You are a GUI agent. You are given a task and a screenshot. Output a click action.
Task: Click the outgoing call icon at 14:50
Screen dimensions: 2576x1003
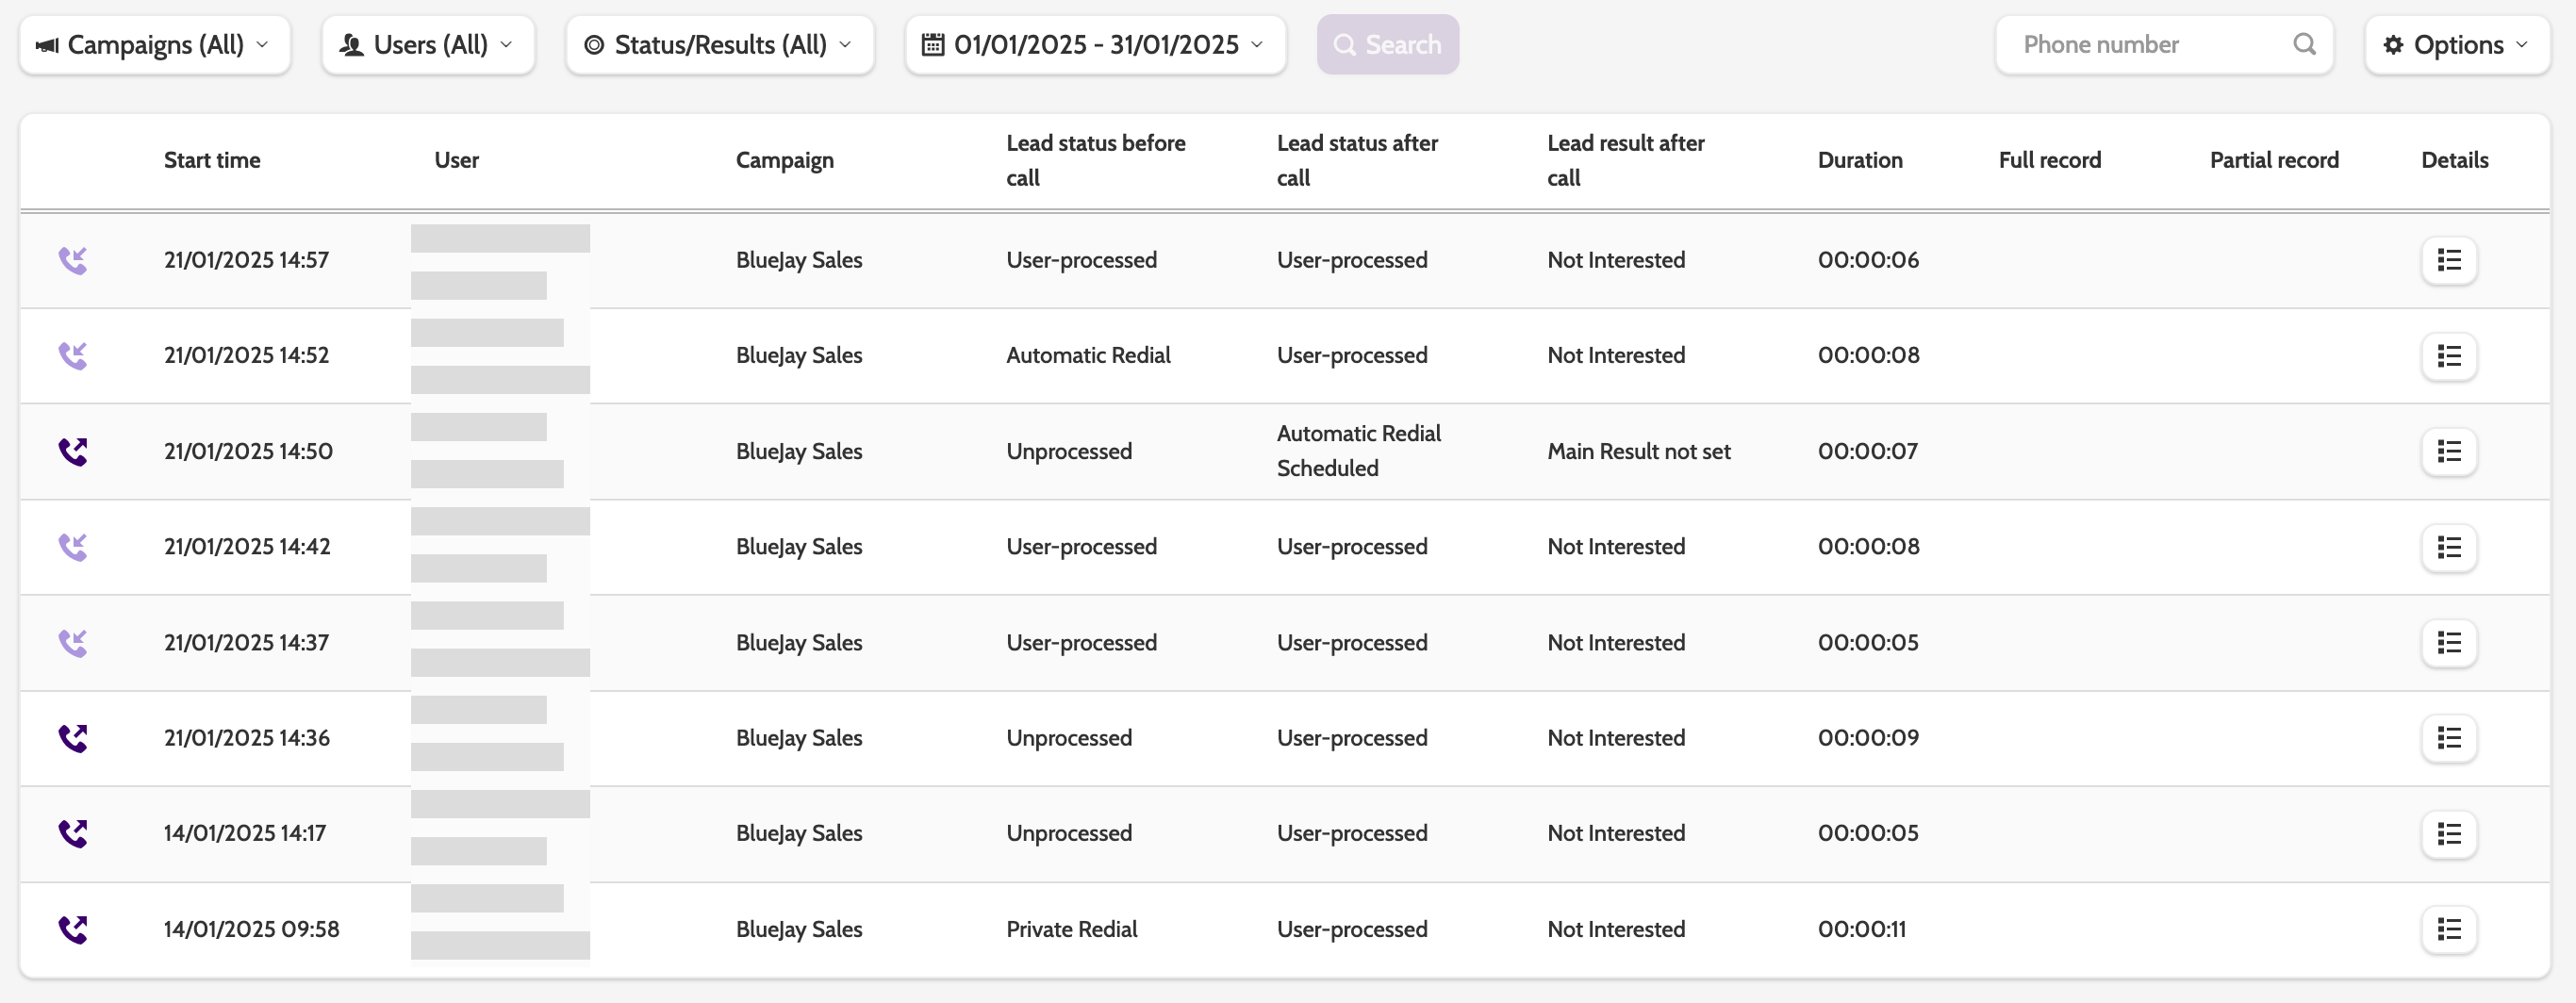coord(73,452)
